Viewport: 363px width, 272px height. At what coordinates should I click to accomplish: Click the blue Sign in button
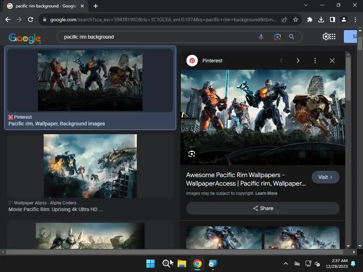pyautogui.click(x=351, y=36)
